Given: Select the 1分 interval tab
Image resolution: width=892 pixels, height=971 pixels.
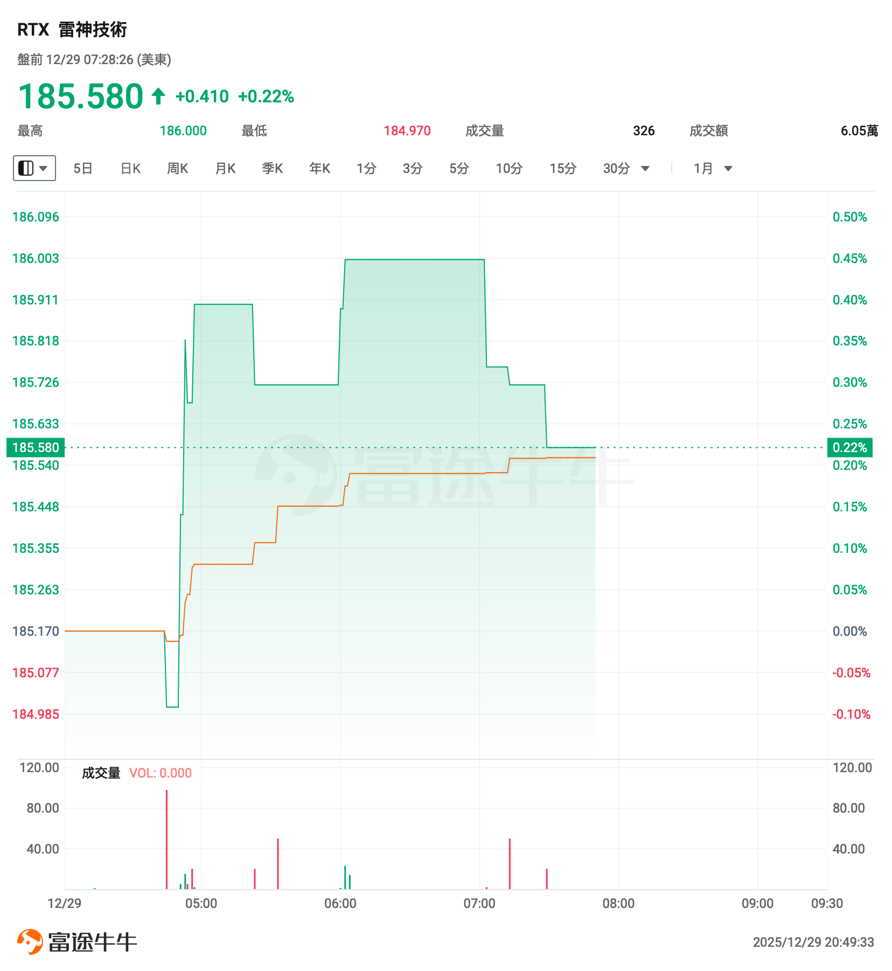Looking at the screenshot, I should point(366,169).
